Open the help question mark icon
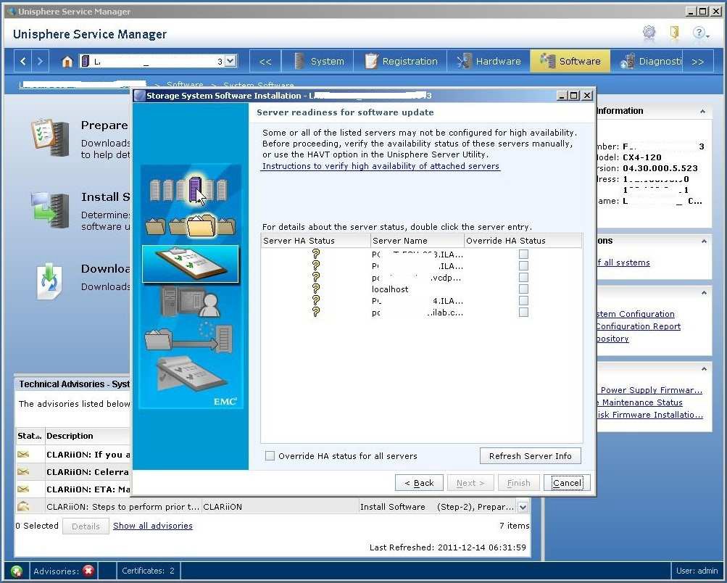 [700, 33]
